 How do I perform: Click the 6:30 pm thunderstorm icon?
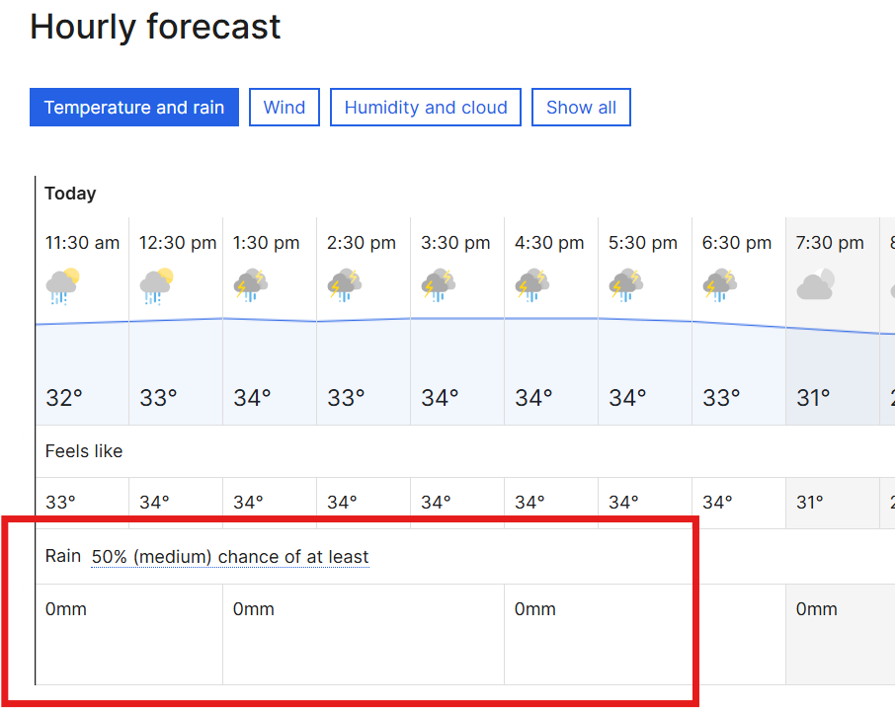click(x=719, y=286)
